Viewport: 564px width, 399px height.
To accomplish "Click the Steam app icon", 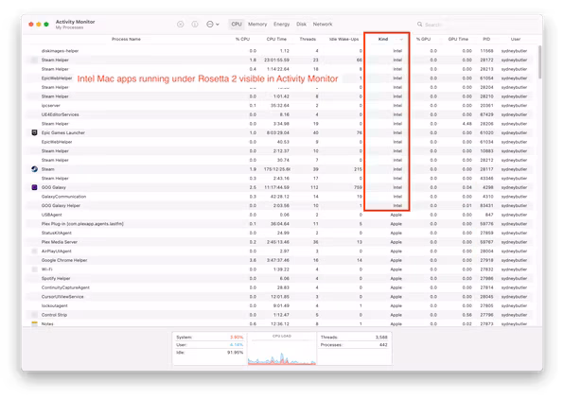I will pos(34,169).
